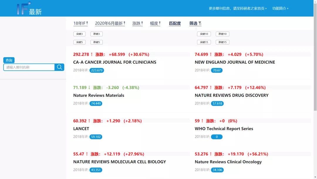
Task: Open the LANCET journal entry
Action: 81,129
